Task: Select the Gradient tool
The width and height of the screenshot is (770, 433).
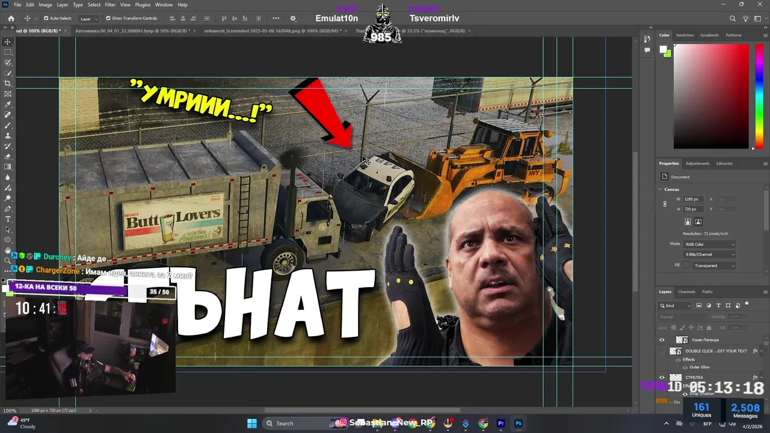Action: click(8, 167)
